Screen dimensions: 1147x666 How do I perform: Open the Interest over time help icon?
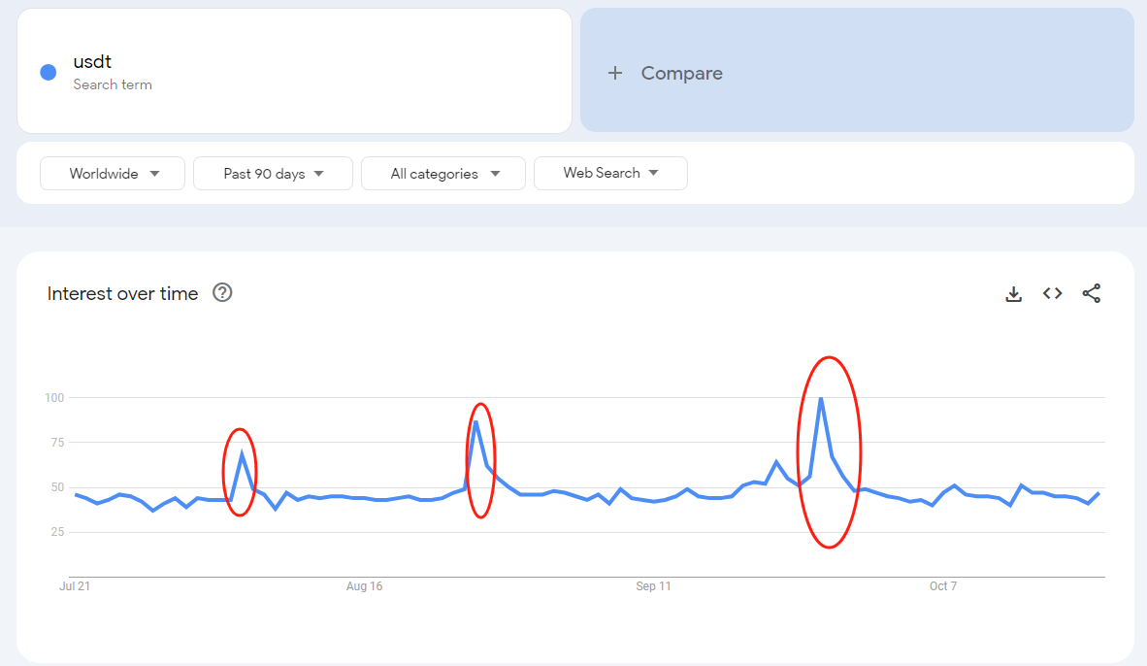pyautogui.click(x=222, y=293)
